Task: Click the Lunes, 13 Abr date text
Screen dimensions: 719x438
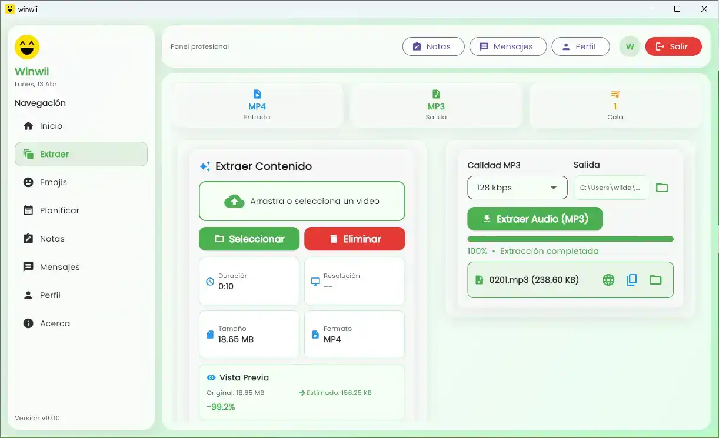Action: coord(36,84)
